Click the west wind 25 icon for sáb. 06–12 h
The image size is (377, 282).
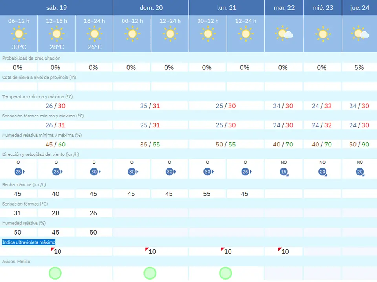click(x=20, y=172)
